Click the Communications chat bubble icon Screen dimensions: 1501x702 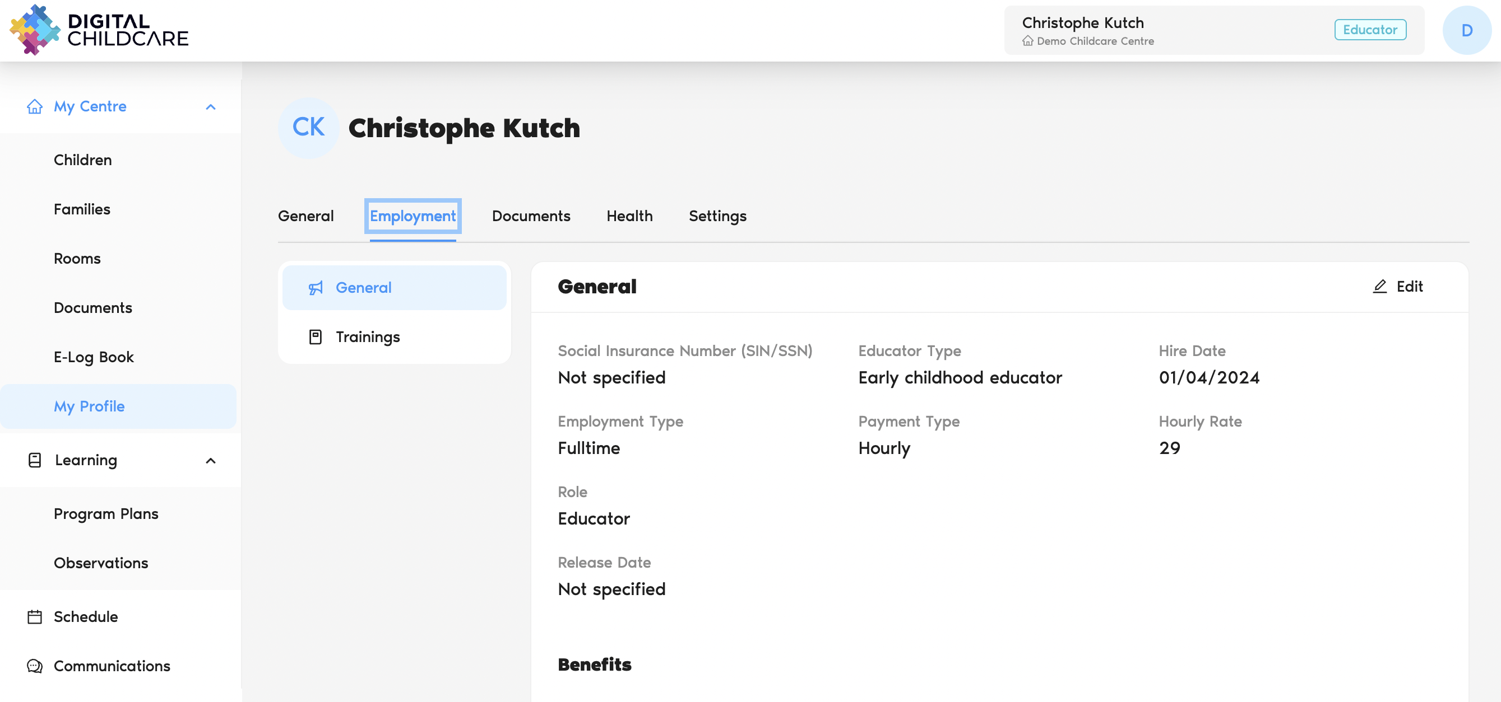click(34, 666)
